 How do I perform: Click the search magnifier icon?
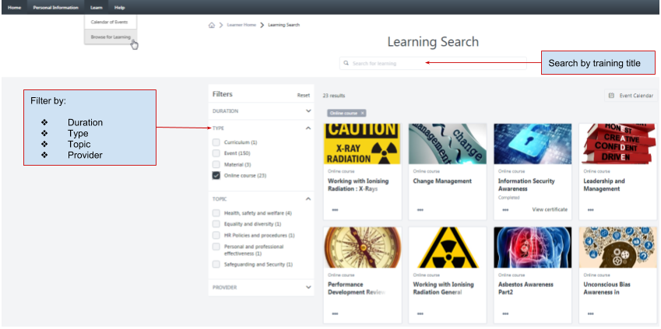coord(346,63)
